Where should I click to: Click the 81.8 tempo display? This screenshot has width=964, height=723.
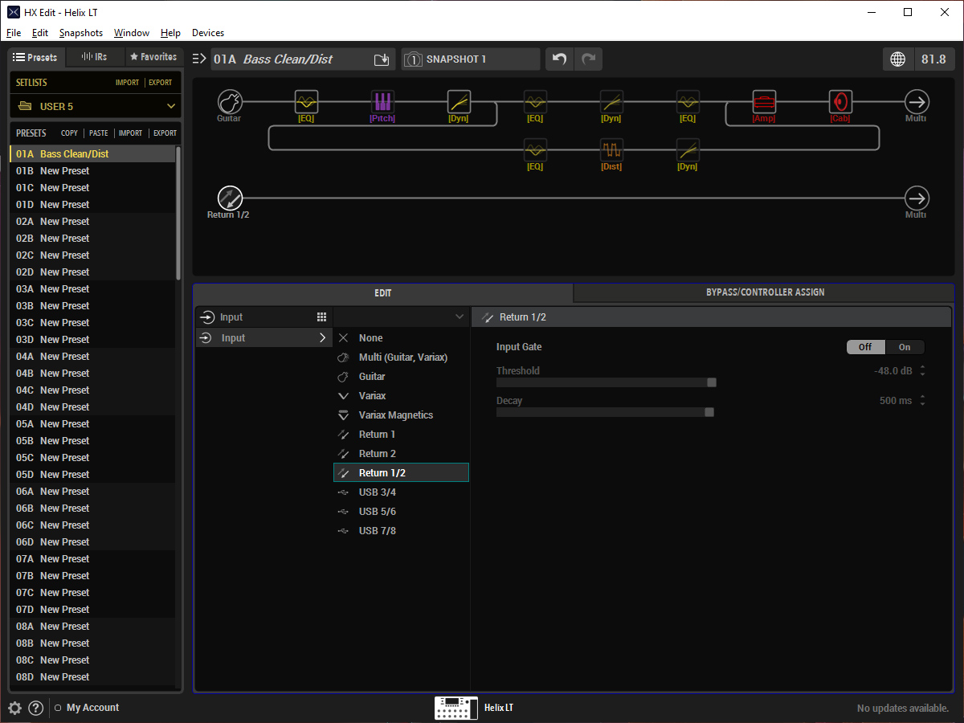tap(933, 59)
